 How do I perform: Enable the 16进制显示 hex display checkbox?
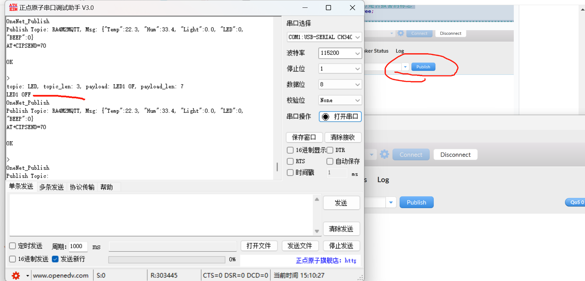point(290,150)
